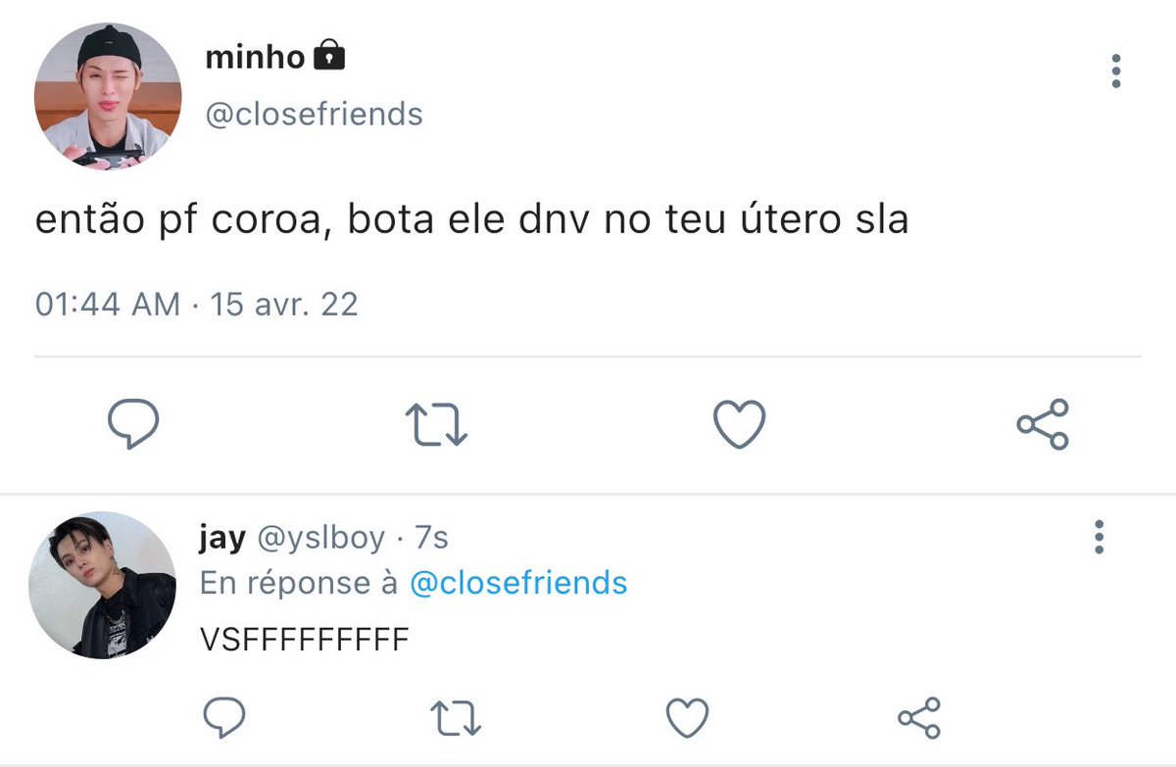Retweet jay's reply

point(457,719)
